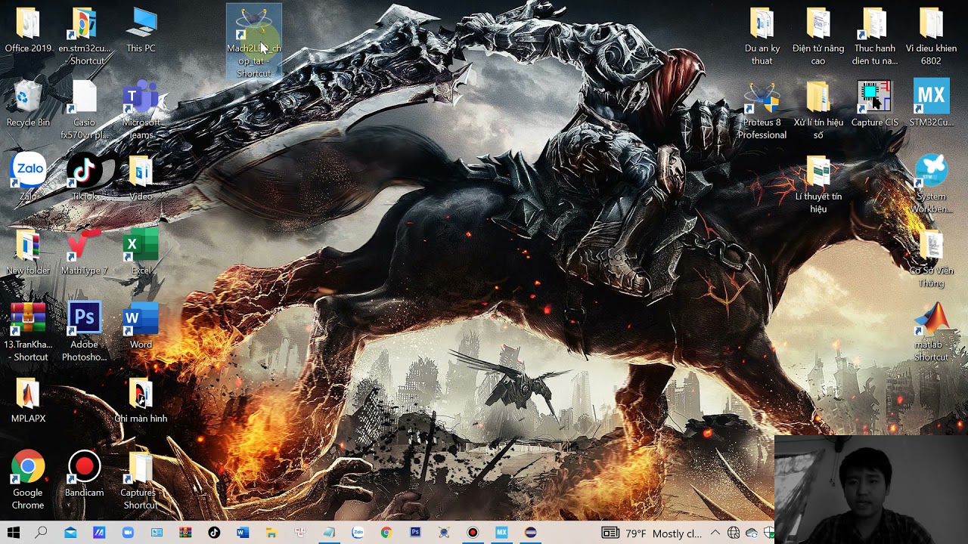Launch Bandicam from the desktop
Viewport: 968px width, 544px height.
pyautogui.click(x=84, y=474)
